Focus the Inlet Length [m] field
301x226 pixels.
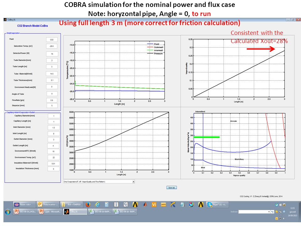[x=54, y=134]
